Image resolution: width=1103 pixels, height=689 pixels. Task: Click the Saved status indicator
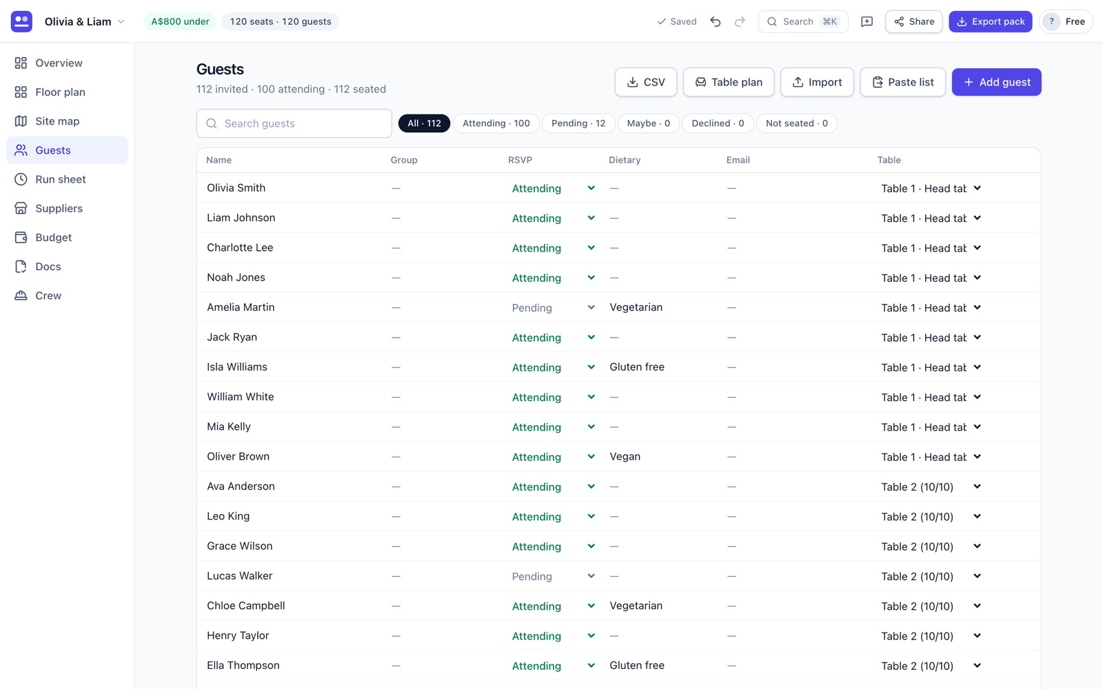[676, 21]
